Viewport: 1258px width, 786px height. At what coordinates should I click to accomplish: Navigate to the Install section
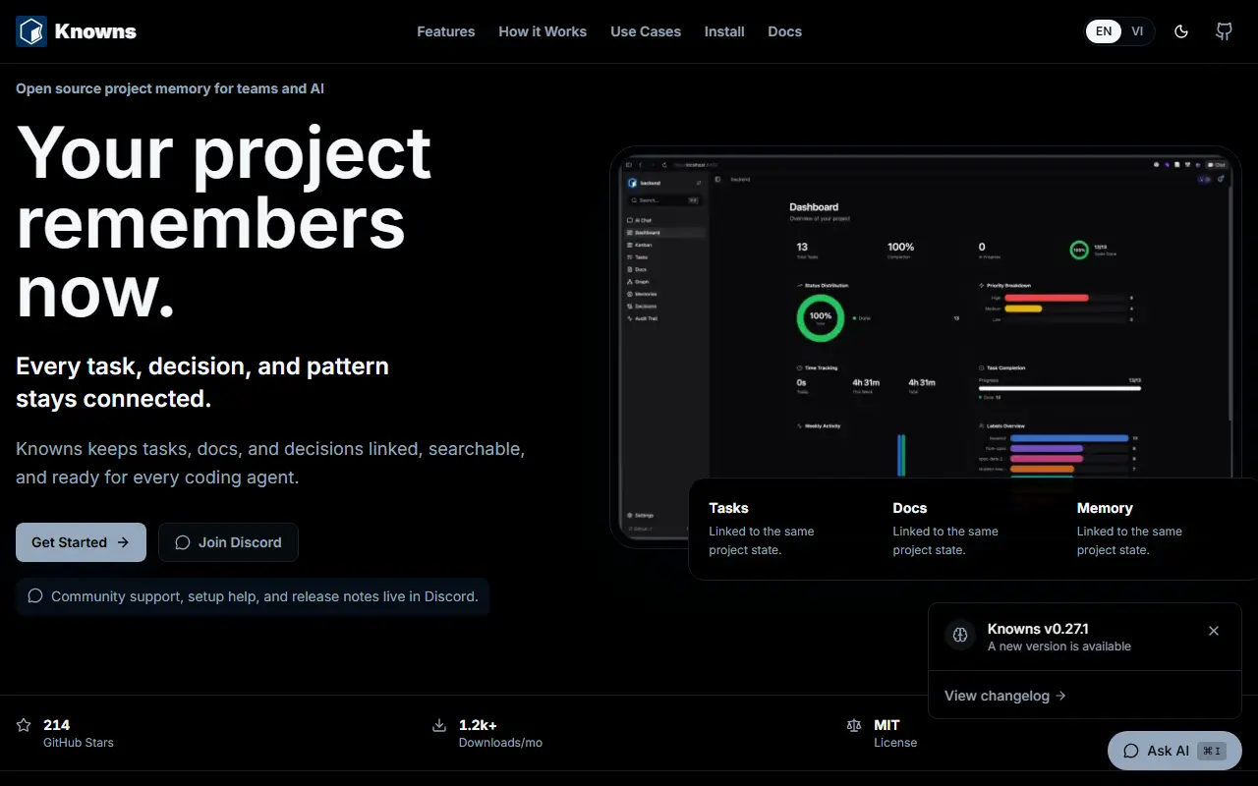coord(724,31)
